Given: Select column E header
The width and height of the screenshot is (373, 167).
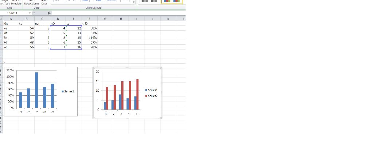Looking at the screenshot, I should (x=74, y=19).
